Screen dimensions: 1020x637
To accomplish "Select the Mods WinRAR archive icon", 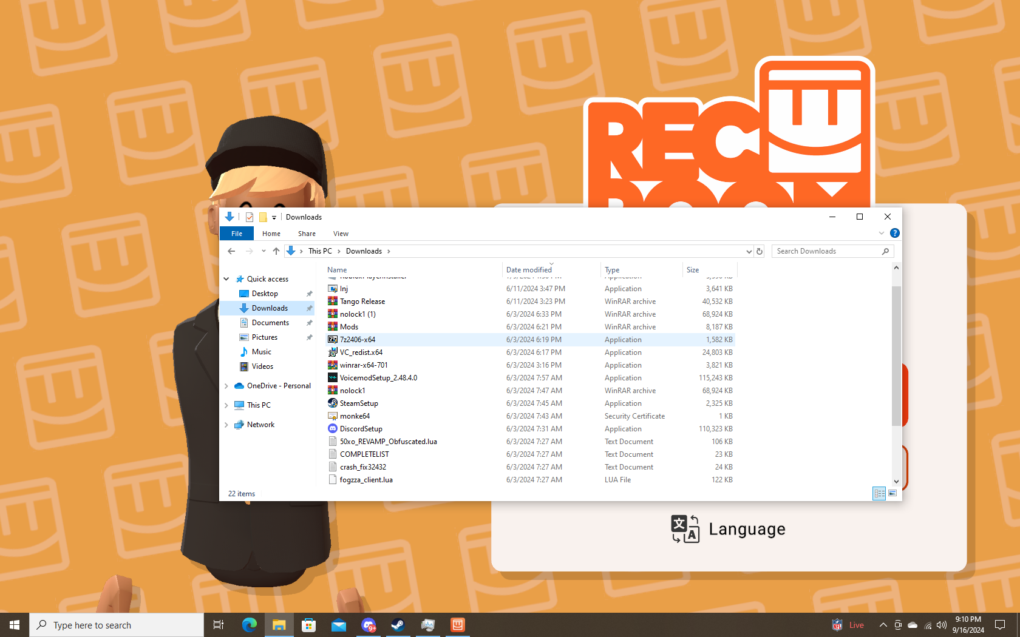I will 333,327.
